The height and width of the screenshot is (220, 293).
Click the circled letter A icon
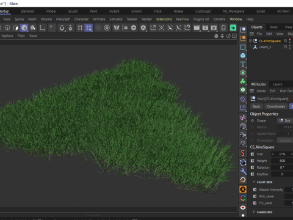(143, 28)
